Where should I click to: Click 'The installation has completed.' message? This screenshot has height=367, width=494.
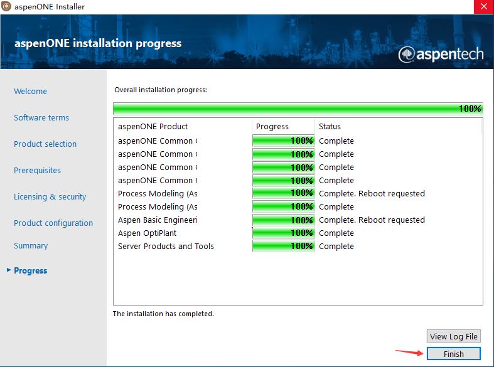click(x=163, y=314)
